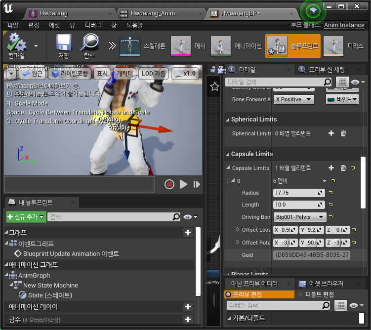Reset Capsule Limits array to default
Viewport: 371px width, 330px height.
point(353,168)
